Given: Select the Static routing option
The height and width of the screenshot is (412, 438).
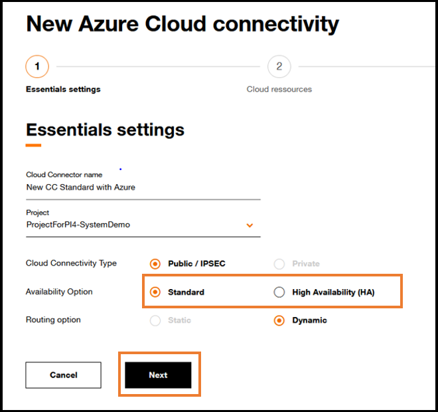Looking at the screenshot, I should click(155, 320).
